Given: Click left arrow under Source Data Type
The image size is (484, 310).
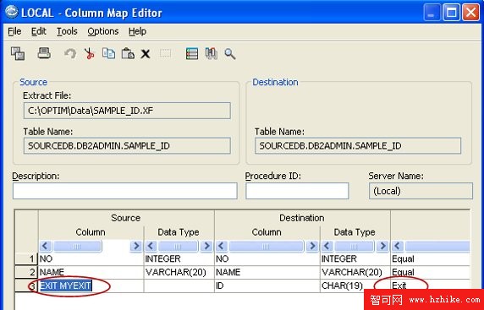Looking at the screenshot, I should pos(151,246).
